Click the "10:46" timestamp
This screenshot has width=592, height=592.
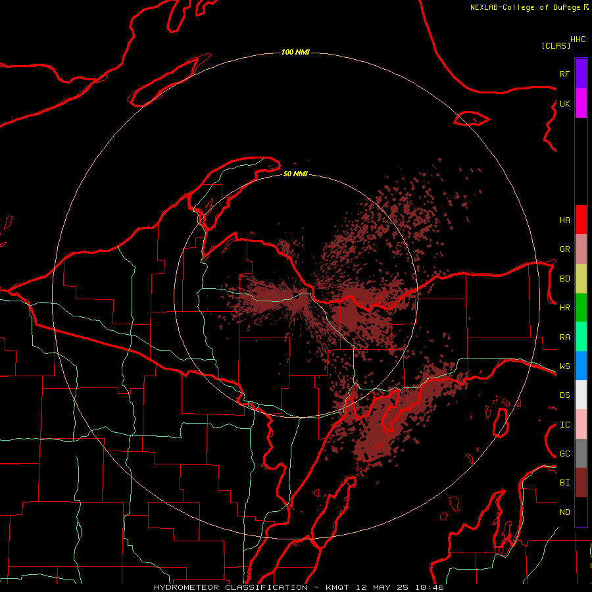click(x=430, y=587)
